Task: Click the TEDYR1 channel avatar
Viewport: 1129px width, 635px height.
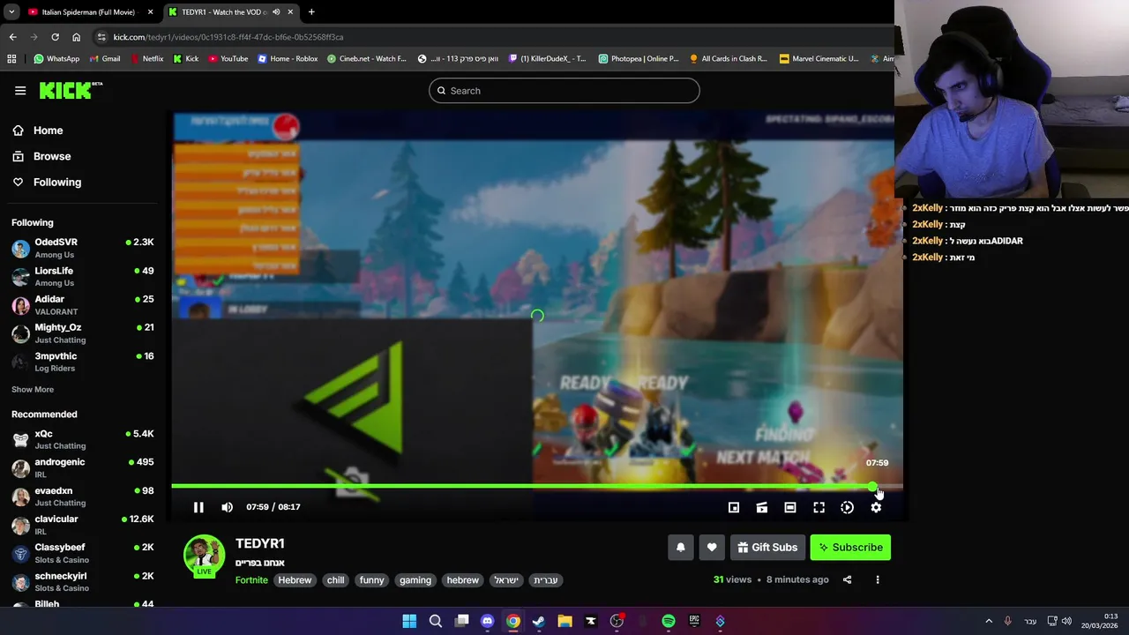Action: pos(204,556)
